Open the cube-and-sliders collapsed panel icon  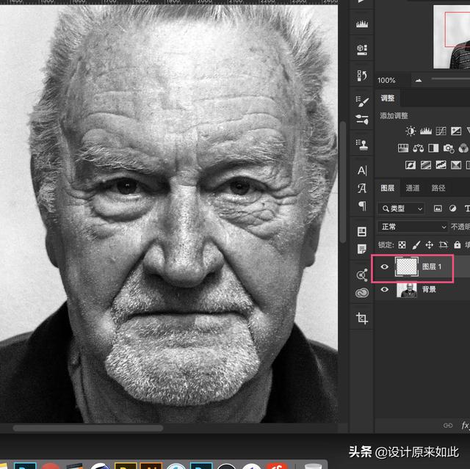[362, 49]
